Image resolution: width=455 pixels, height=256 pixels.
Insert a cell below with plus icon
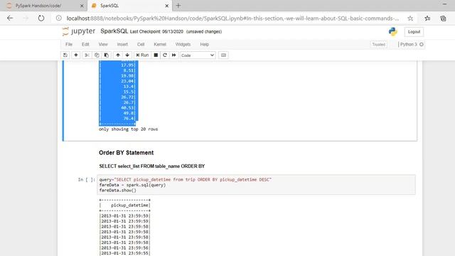[76, 55]
